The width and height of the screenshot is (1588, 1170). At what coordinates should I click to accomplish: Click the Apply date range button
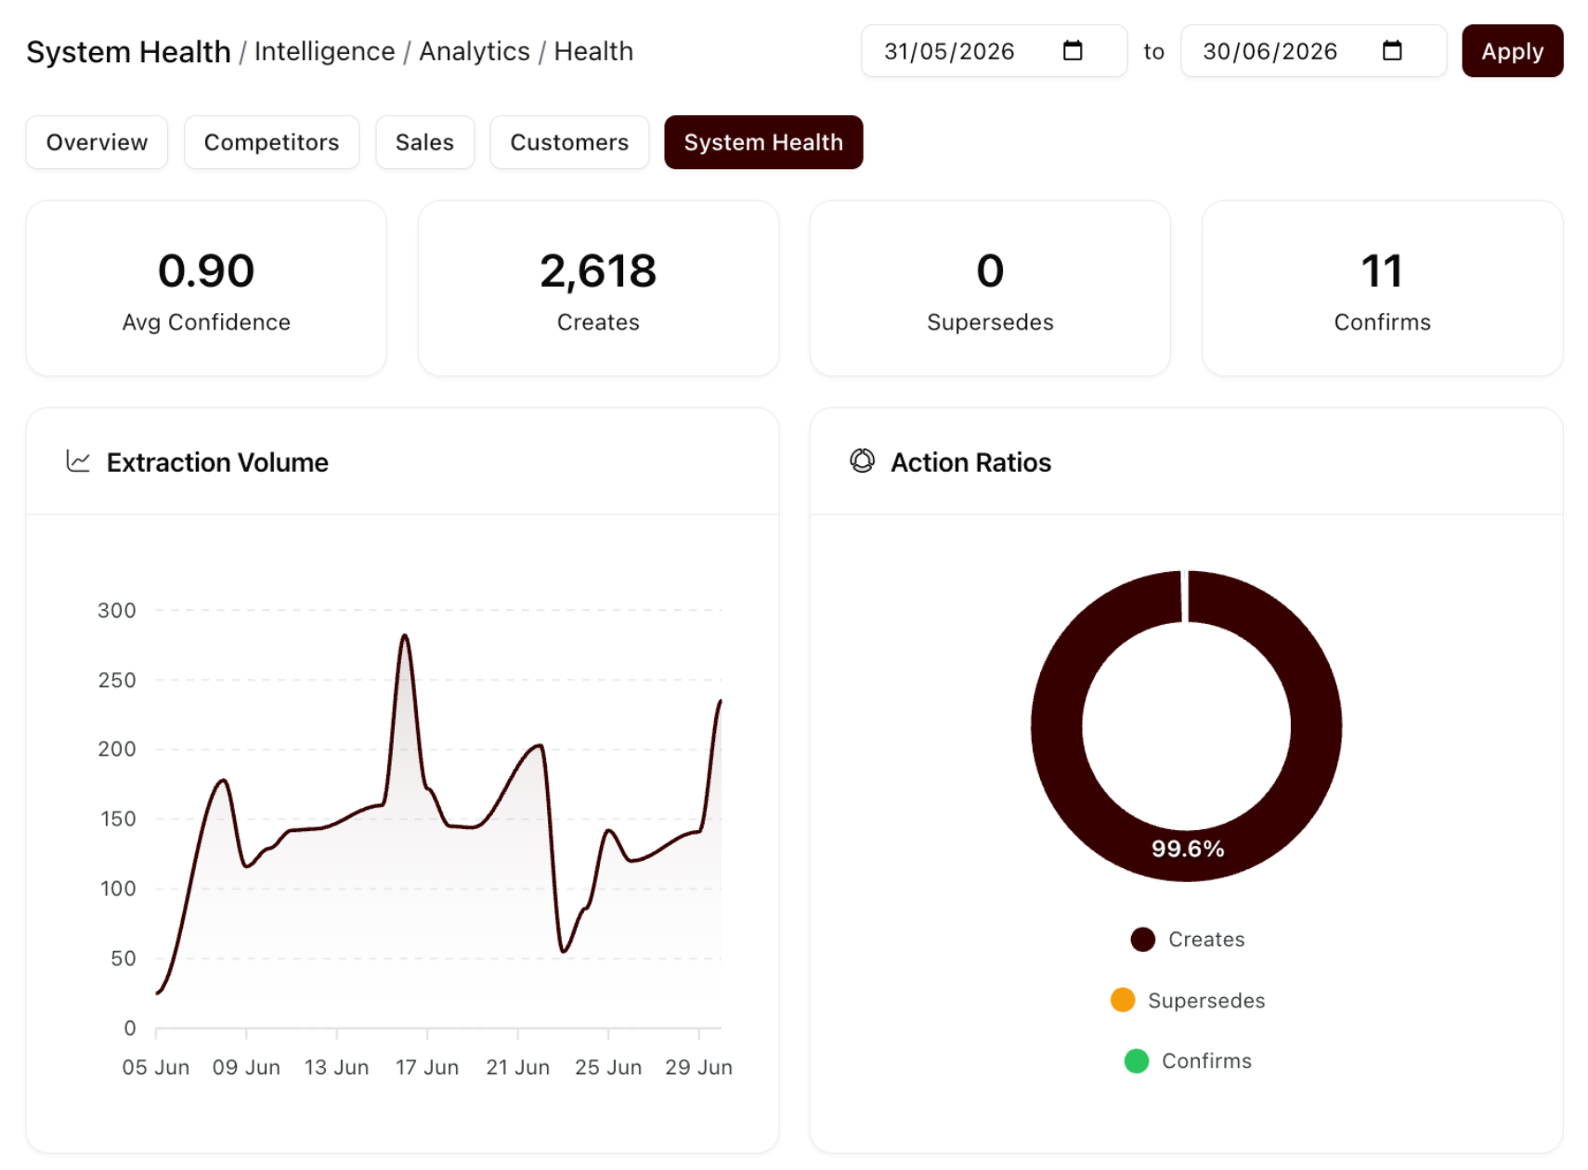1512,51
